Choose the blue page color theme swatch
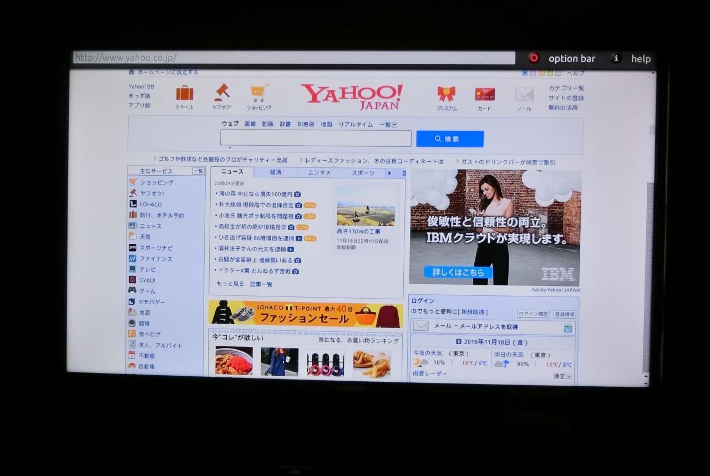Viewport: 710px width, 476px height. pos(525,73)
